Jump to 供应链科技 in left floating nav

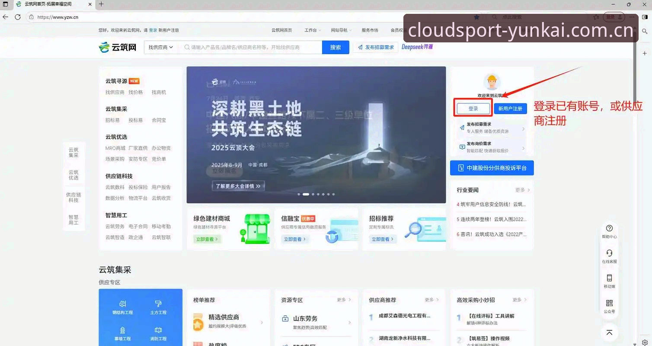tap(74, 197)
